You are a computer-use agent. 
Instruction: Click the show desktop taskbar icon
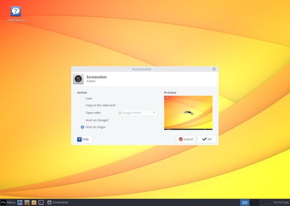[x=20, y=202]
